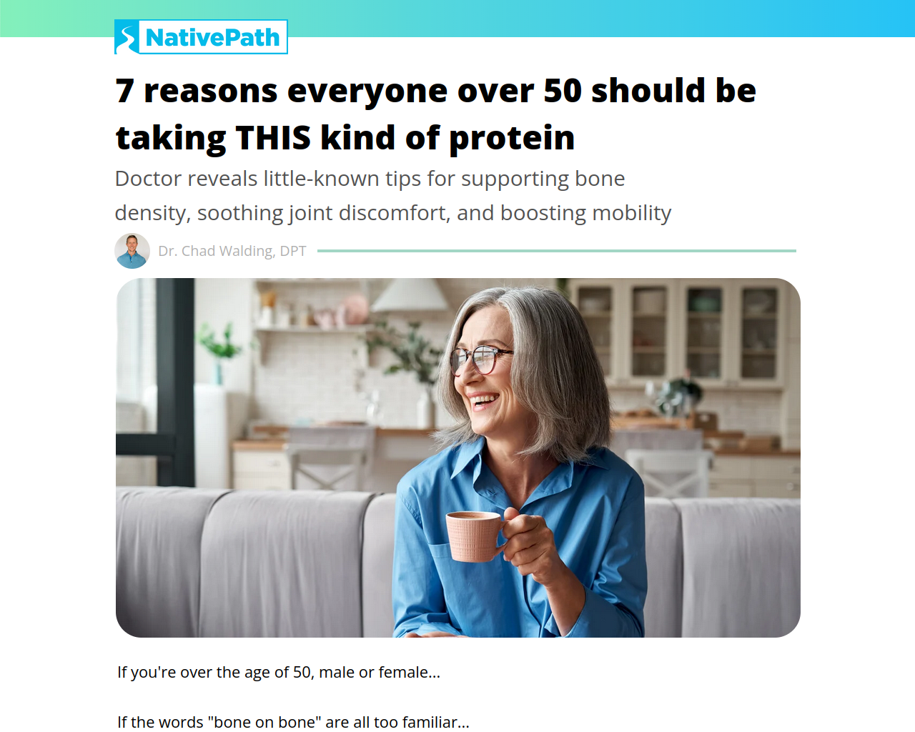Click subtitle line 'density, soothing joint discomfort'
Viewport: 915px width, 732px height.
point(393,213)
